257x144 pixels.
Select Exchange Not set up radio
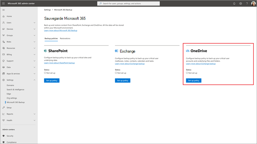(116, 73)
